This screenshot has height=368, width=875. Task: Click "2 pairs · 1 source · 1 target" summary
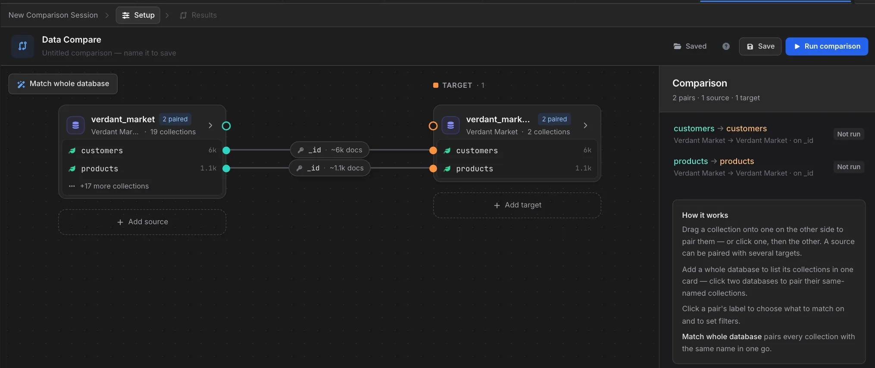[716, 98]
